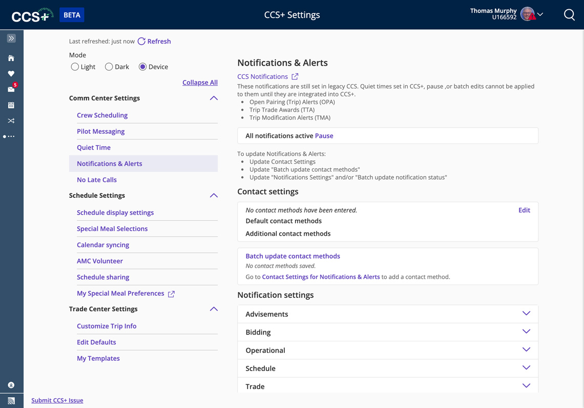Expand the sidebar using the double-arrow icon
584x408 pixels.
coord(11,38)
